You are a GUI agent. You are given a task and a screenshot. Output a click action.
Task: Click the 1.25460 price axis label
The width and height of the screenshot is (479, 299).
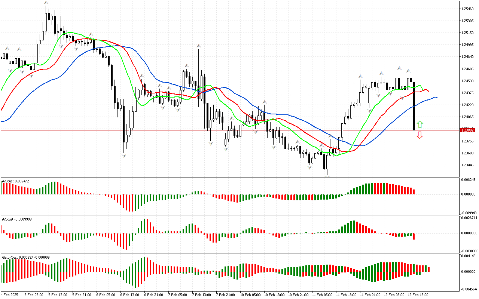[468, 8]
